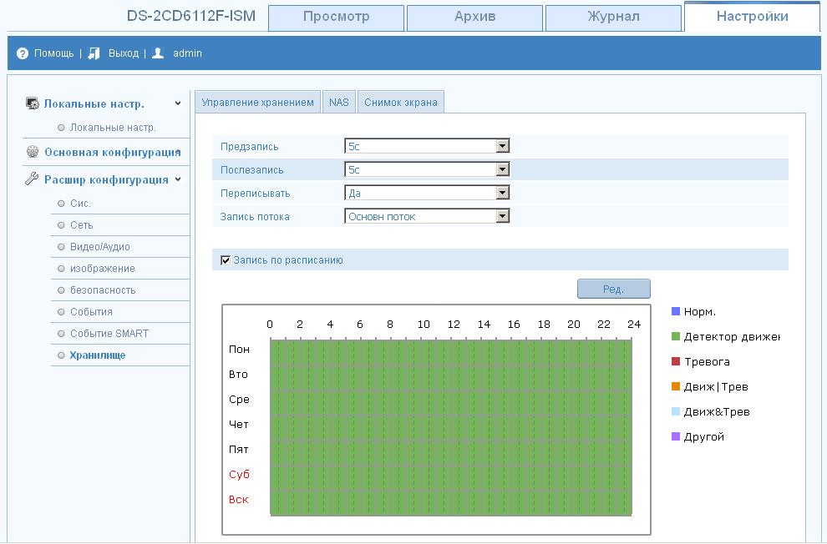Click the admin user silhouette icon
The height and width of the screenshot is (544, 827).
coord(158,53)
